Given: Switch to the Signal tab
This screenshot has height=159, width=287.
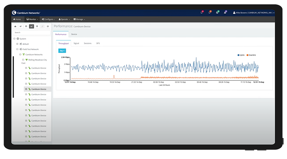Looking at the screenshot, I should coord(76,43).
